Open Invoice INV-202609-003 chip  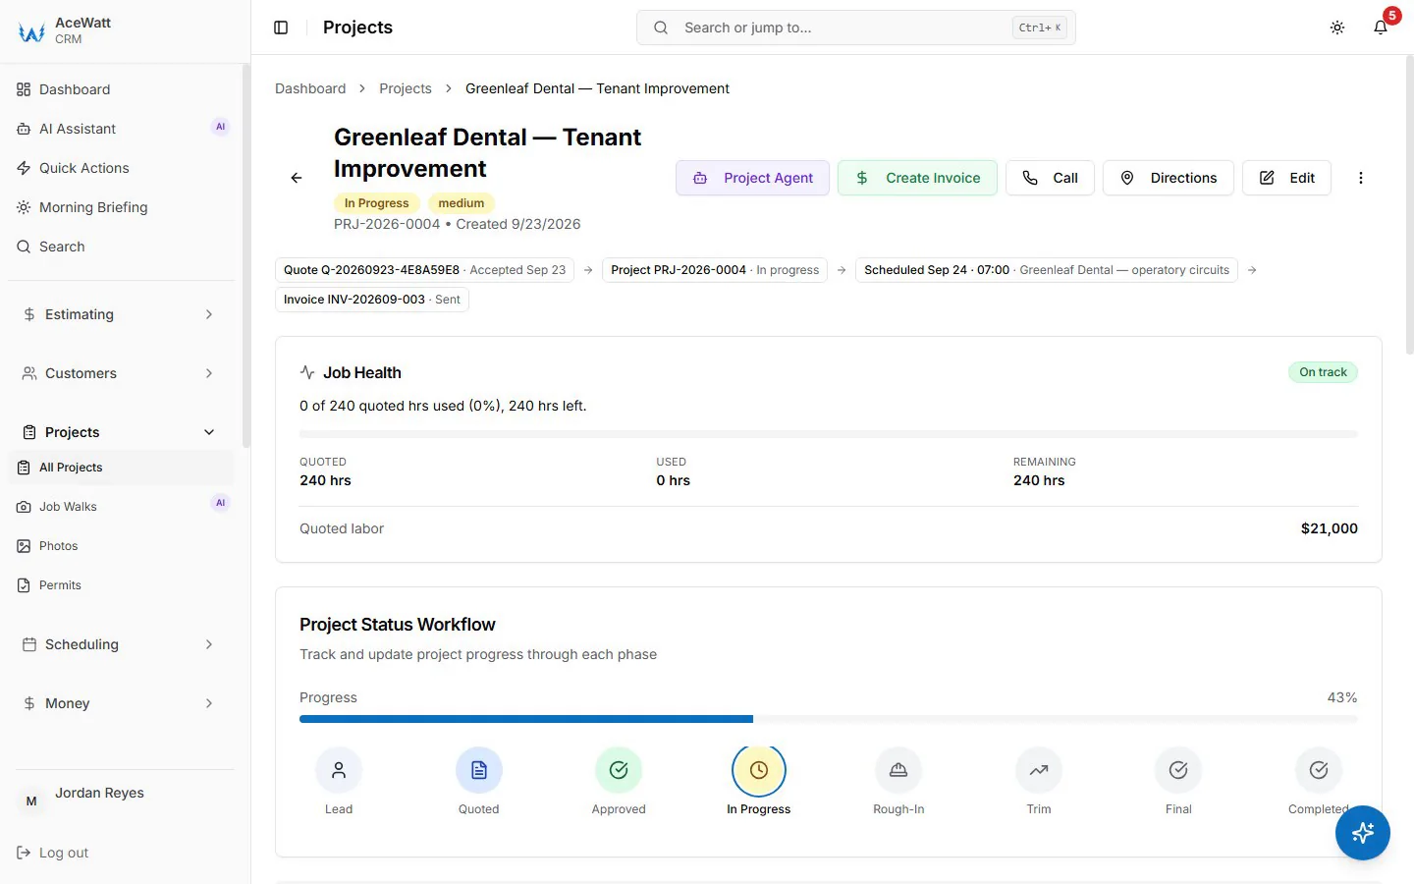tap(372, 300)
